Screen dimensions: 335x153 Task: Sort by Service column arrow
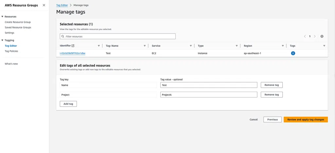(191, 46)
